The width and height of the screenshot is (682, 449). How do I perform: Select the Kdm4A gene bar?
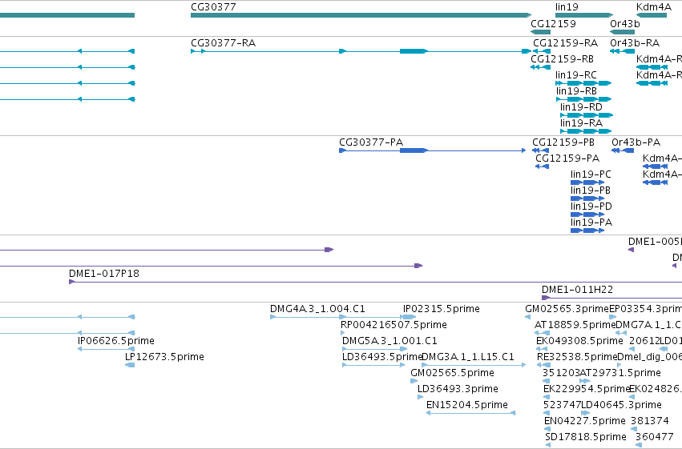[x=651, y=15]
